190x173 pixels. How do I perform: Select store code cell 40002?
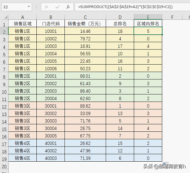51,151
